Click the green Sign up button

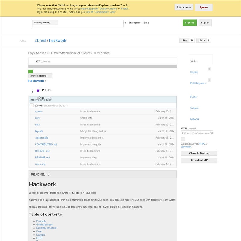190,23
